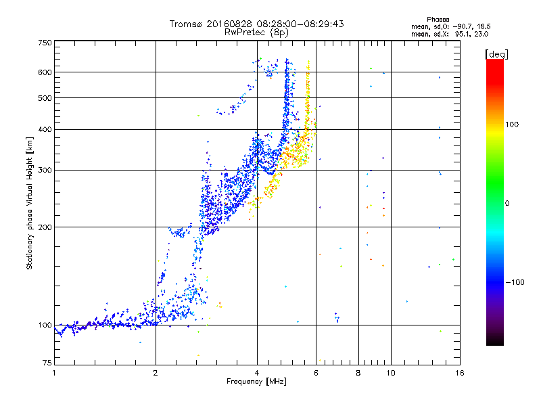The width and height of the screenshot is (541, 406).
Task: Click the 'mean, sd,X: 95.1, 23.0' line
Action: click(x=450, y=34)
